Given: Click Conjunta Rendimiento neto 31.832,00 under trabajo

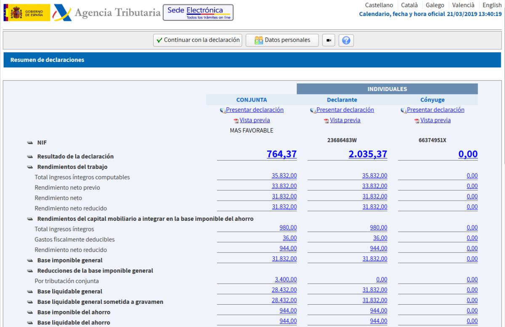Looking at the screenshot, I should coord(284,196).
